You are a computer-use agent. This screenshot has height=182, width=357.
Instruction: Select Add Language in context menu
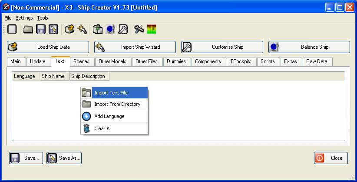click(x=114, y=116)
